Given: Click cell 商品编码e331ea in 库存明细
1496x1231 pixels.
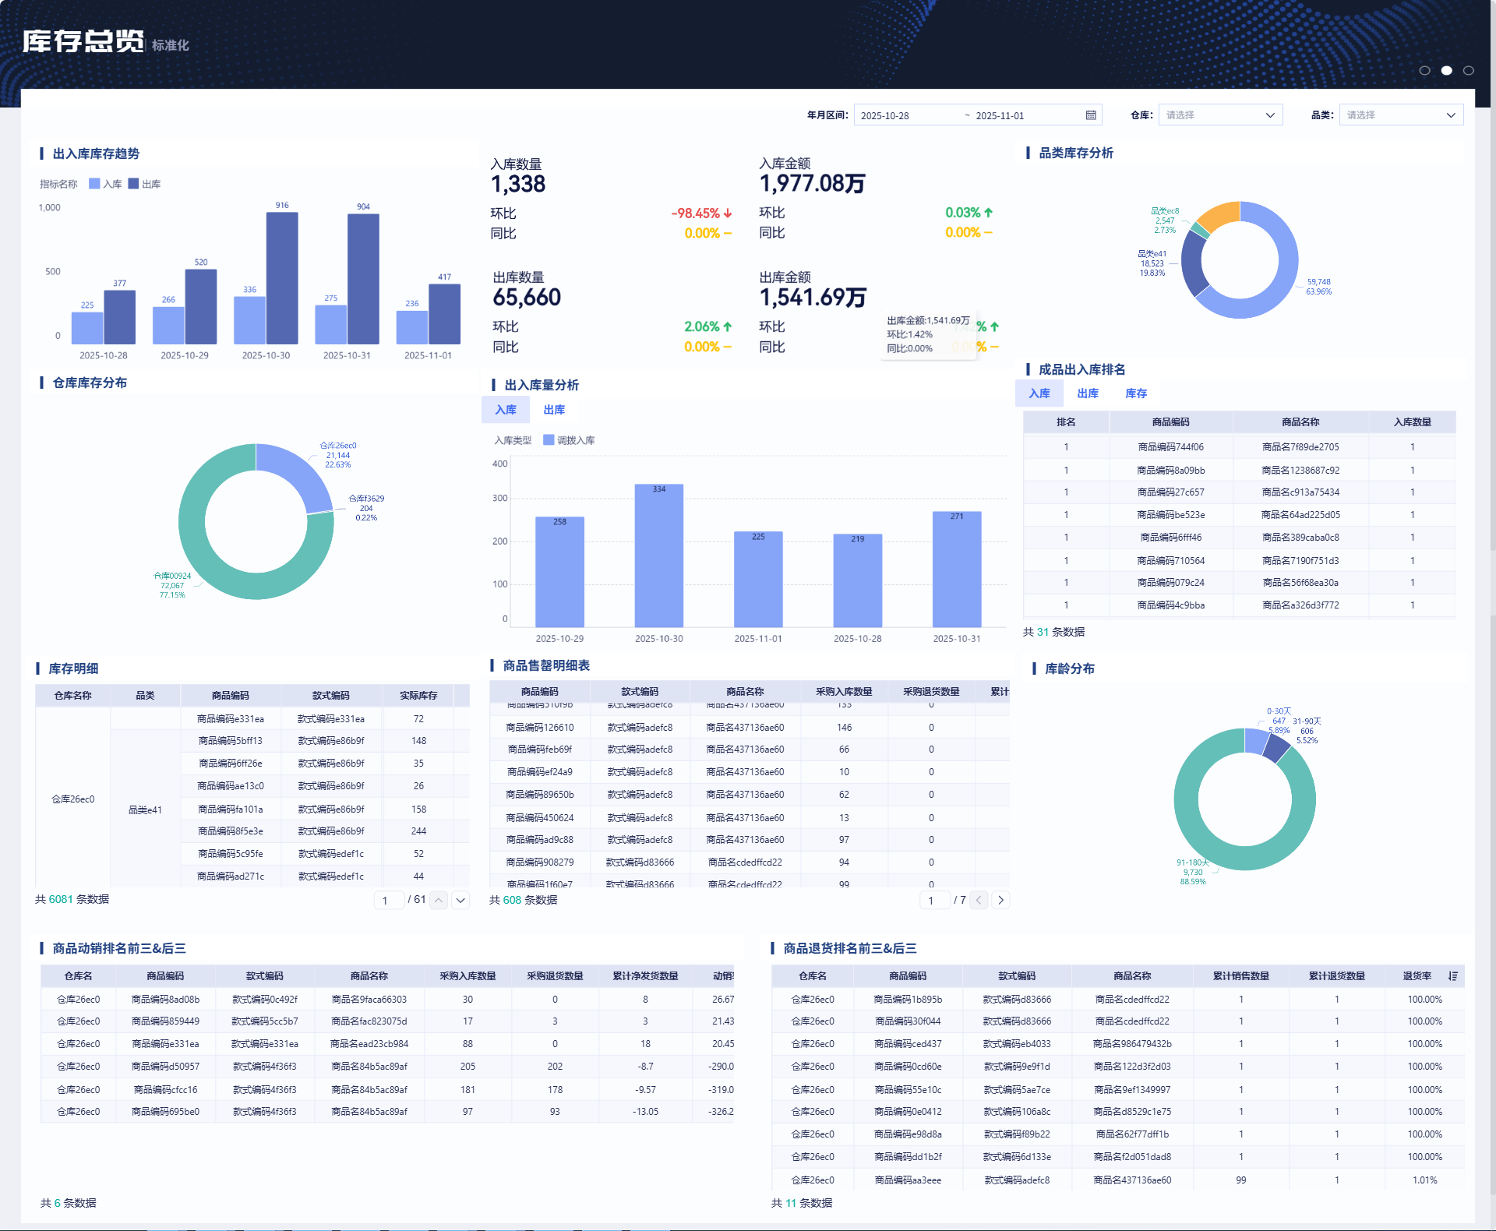Looking at the screenshot, I should click(231, 719).
